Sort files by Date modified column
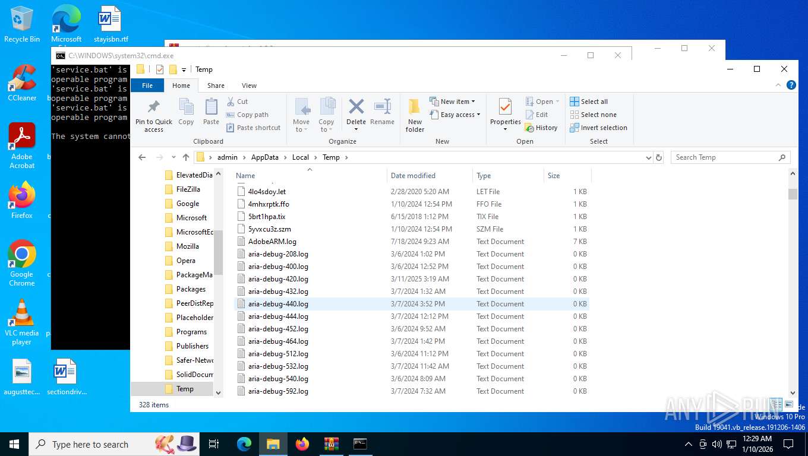The width and height of the screenshot is (808, 456). [x=430, y=175]
